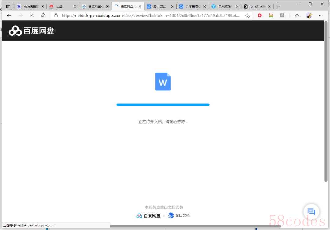
Task: Open a new browser tab
Action: coord(278,6)
